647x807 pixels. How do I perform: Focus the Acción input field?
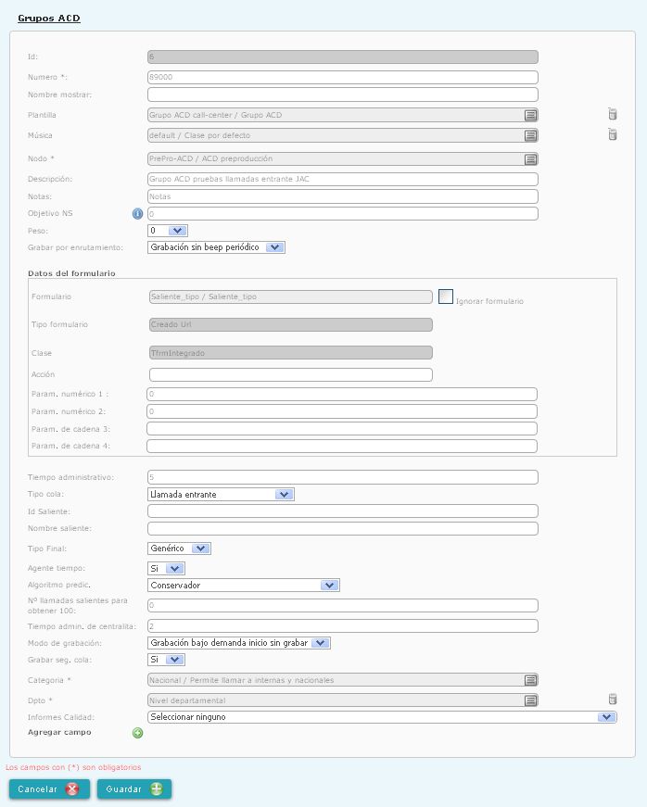[x=291, y=374]
